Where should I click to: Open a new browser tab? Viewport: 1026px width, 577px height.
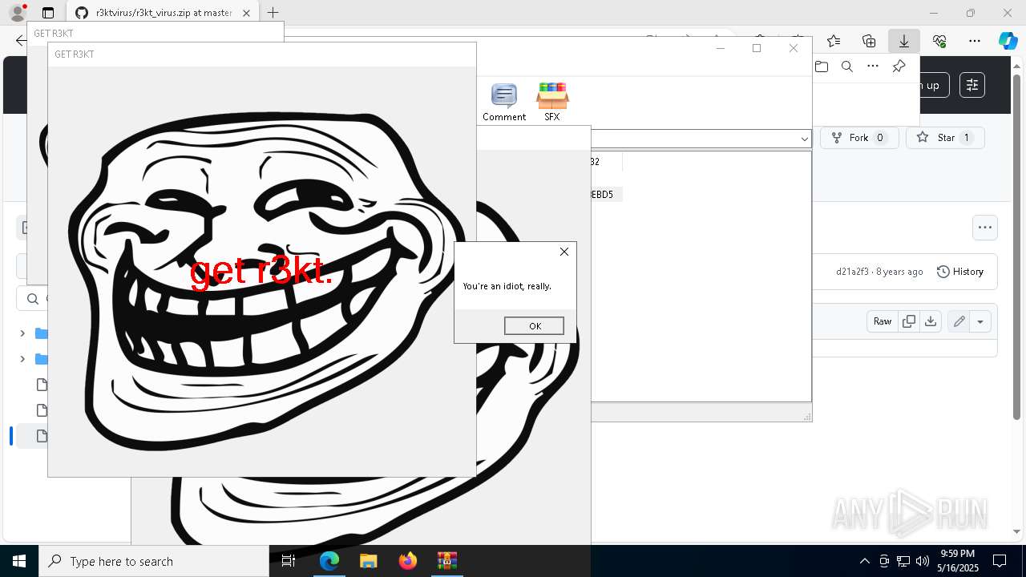[273, 13]
